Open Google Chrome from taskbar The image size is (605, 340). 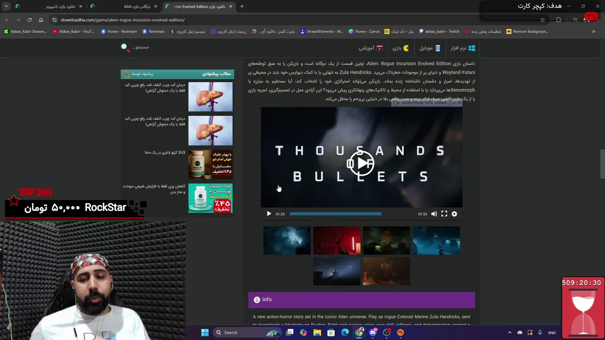point(359,332)
